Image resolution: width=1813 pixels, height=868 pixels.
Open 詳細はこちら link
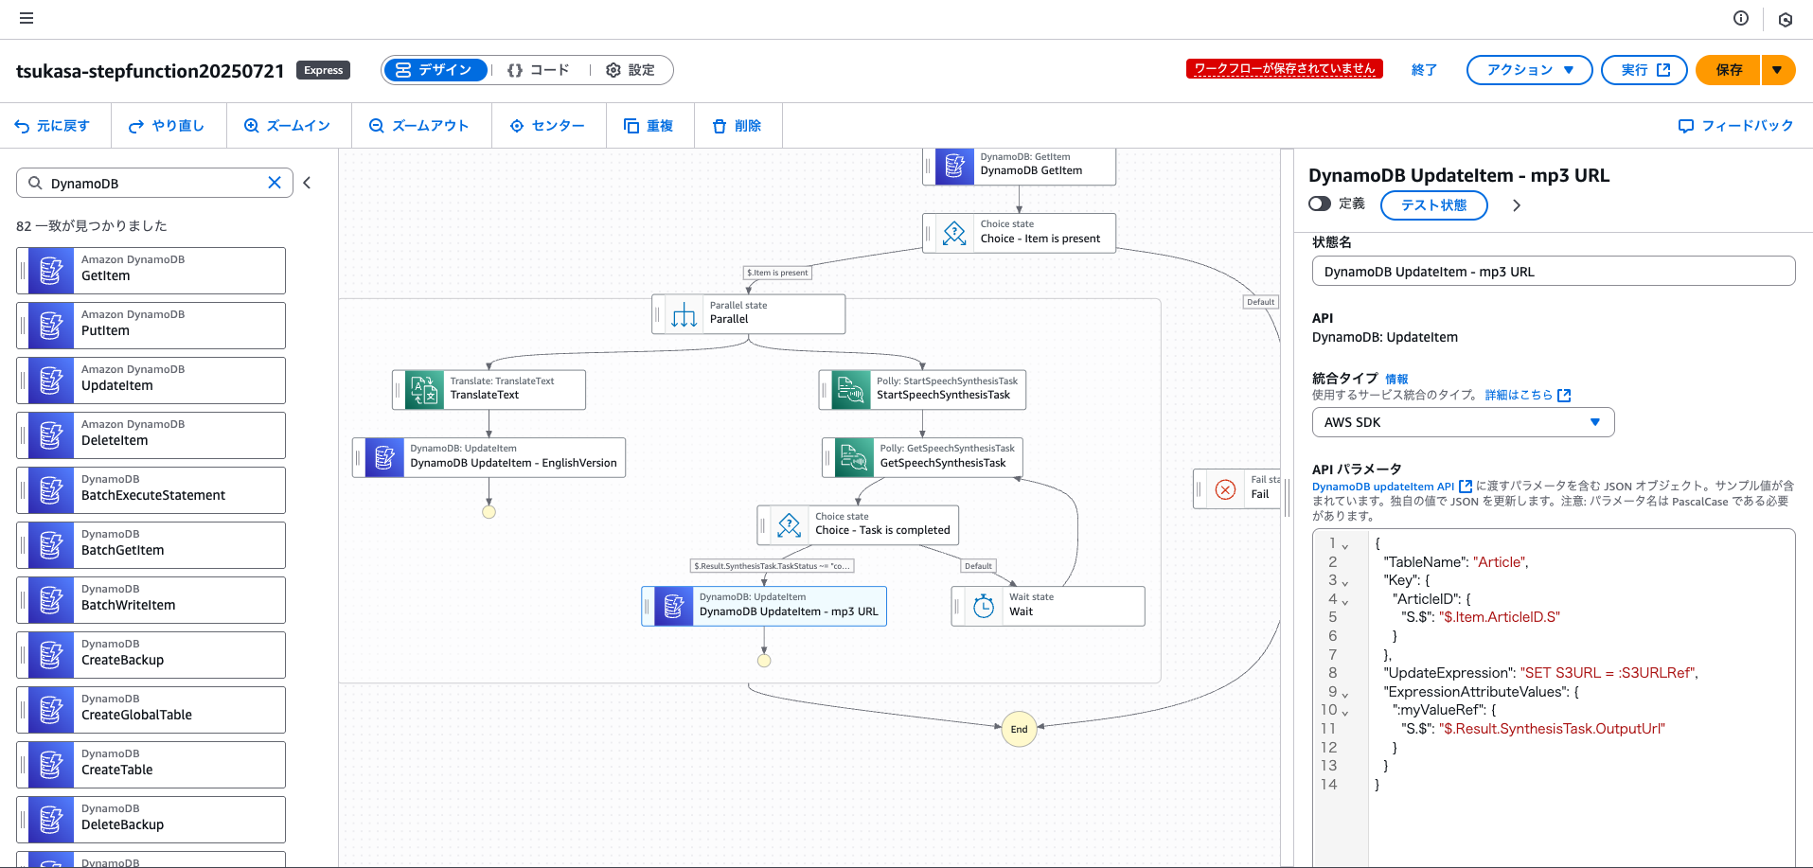1527,395
